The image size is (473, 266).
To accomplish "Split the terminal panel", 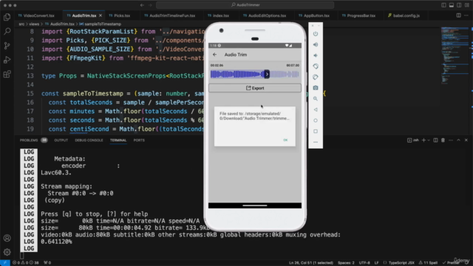I will click(x=435, y=140).
